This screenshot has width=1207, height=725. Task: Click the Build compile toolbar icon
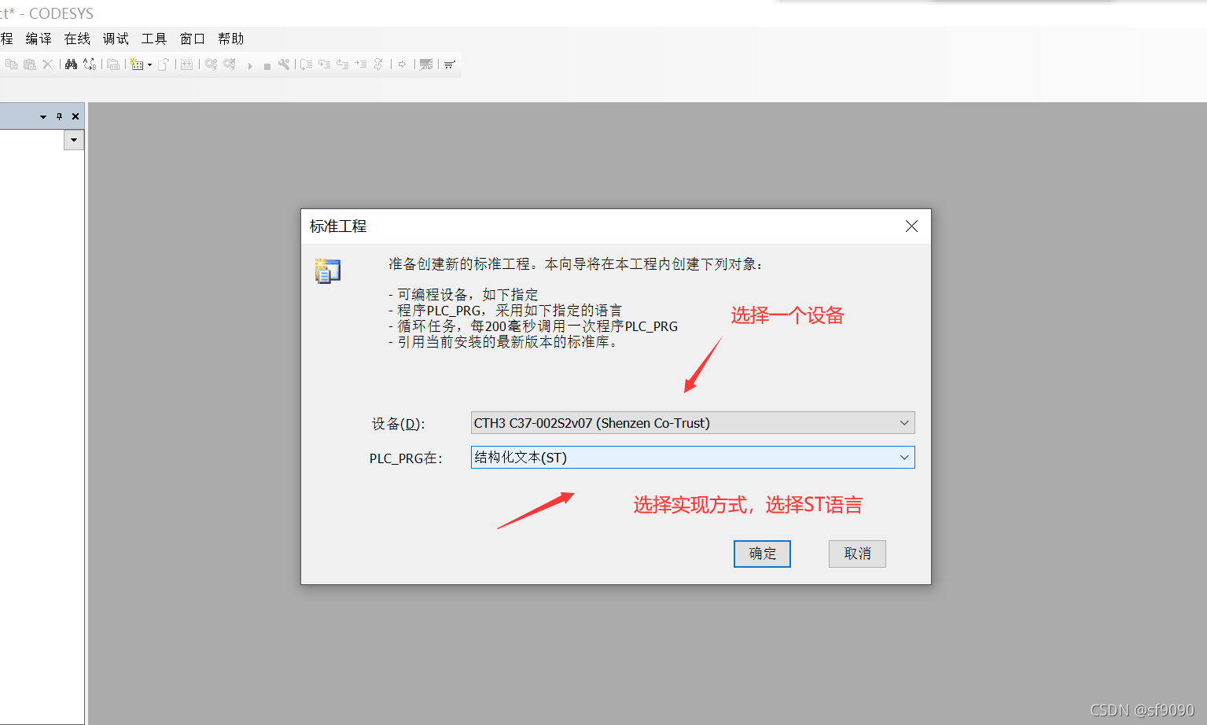pos(186,64)
